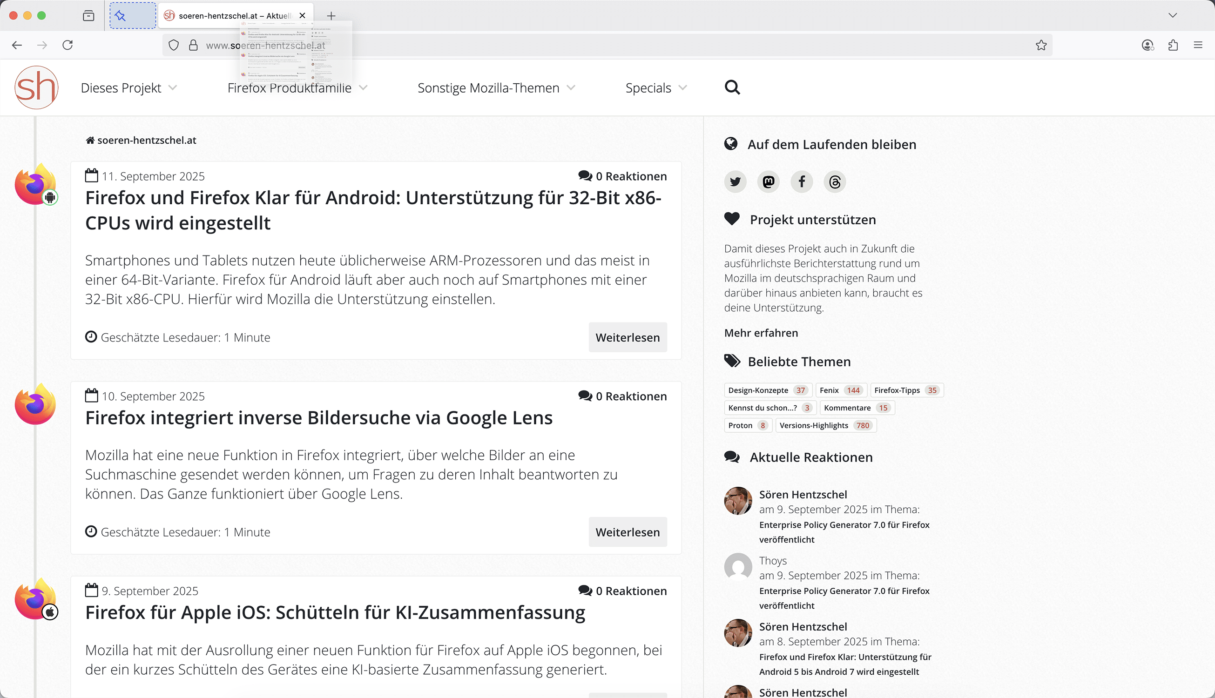Expand the Sonstige Mozilla-Themen menu
Image resolution: width=1215 pixels, height=698 pixels.
[496, 88]
